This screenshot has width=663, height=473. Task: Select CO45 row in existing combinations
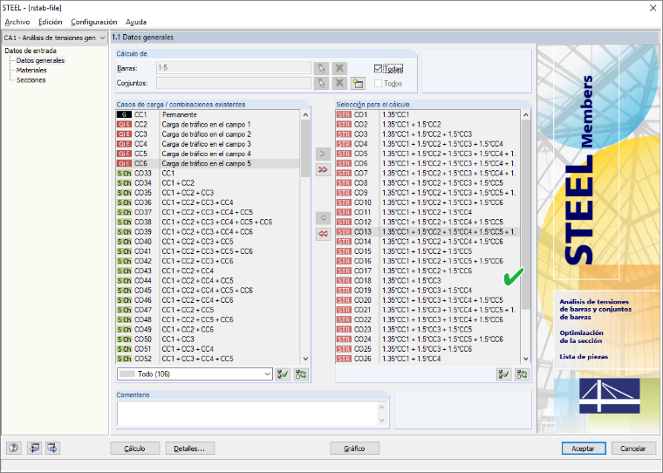coord(208,291)
